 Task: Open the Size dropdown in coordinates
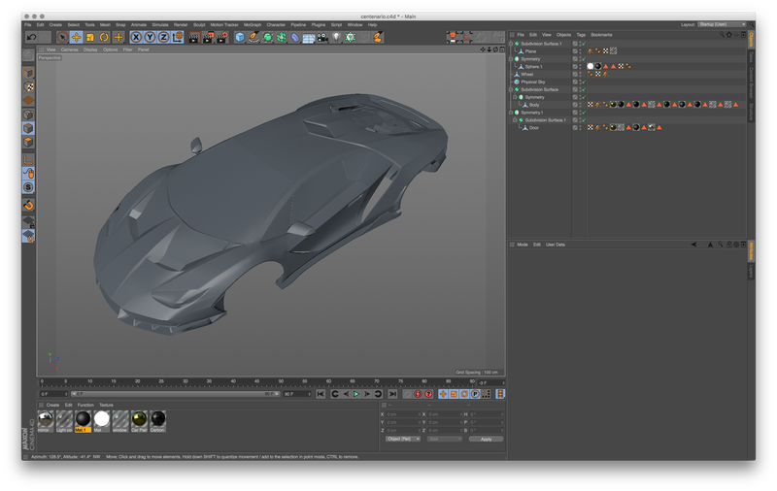(x=445, y=439)
